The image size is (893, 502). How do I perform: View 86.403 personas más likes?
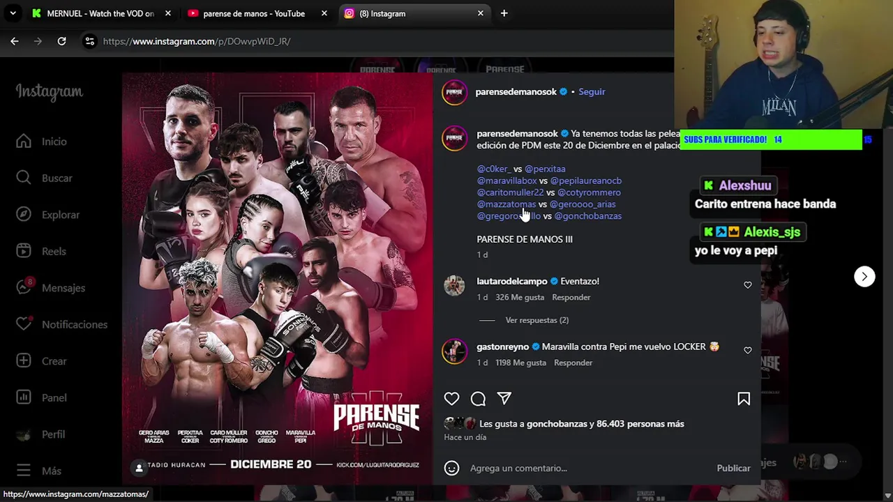pos(640,424)
